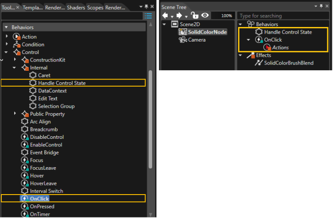The height and width of the screenshot is (218, 333).
Task: Click the forward arrow in Scene Tree
Action: 179,15
